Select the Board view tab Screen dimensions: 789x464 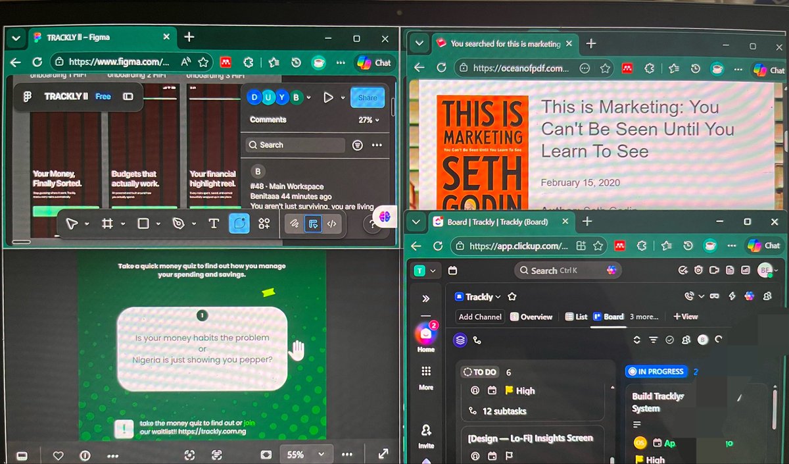[608, 317]
